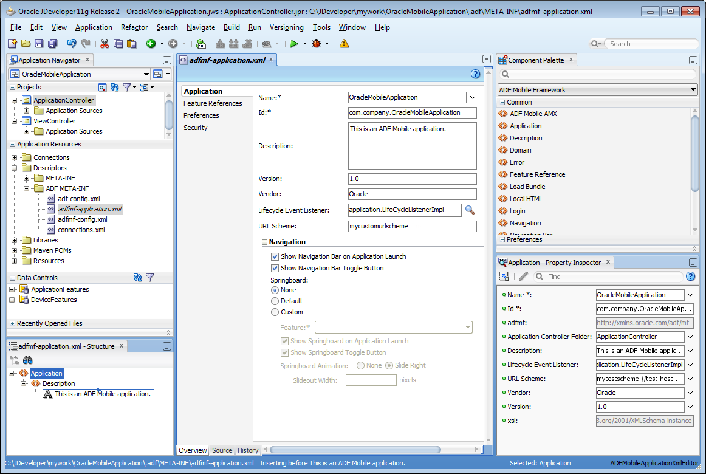The image size is (706, 474).
Task: Click the Cut scissors icon
Action: (x=105, y=44)
